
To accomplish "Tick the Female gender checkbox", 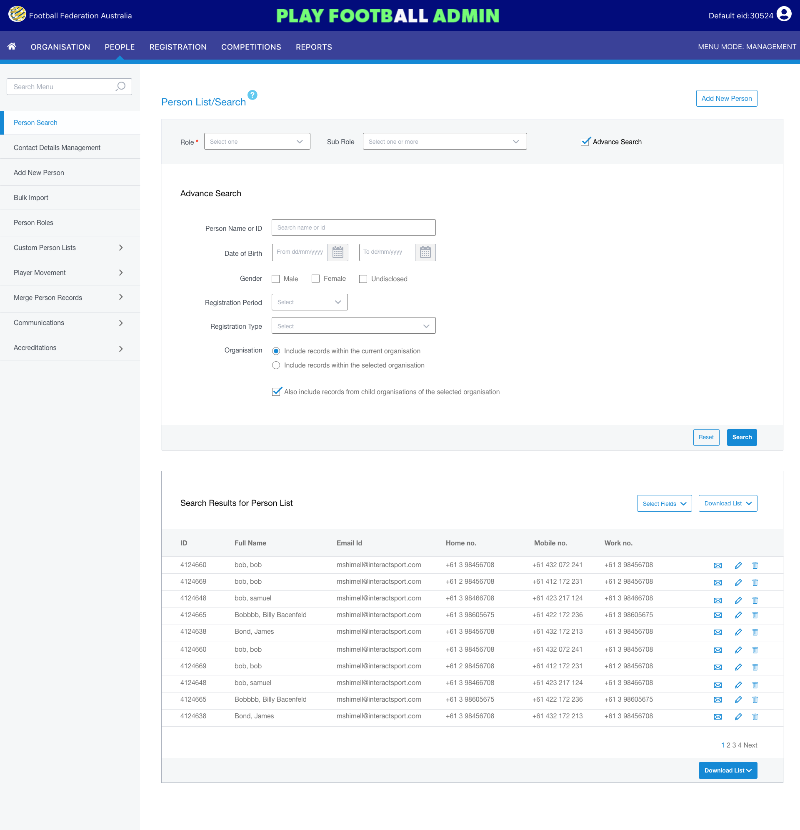I will (315, 279).
